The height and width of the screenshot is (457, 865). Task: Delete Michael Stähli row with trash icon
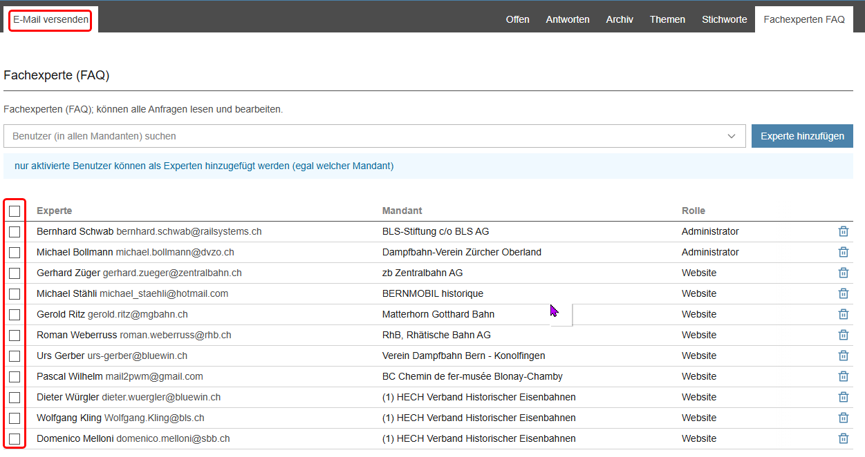pyautogui.click(x=843, y=293)
